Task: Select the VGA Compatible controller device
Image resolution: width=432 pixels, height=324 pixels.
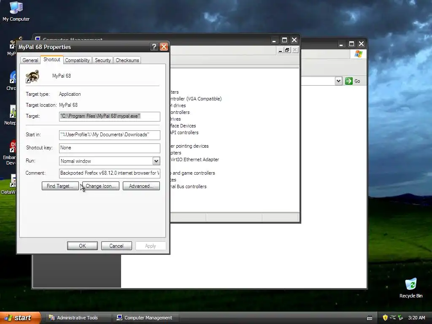Action: tap(196, 99)
